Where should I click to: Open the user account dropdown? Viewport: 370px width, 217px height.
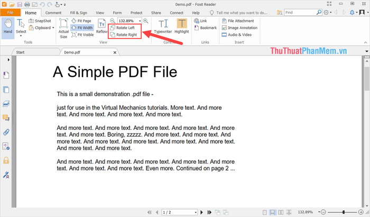[364, 12]
